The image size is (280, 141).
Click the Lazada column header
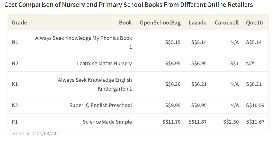click(197, 23)
